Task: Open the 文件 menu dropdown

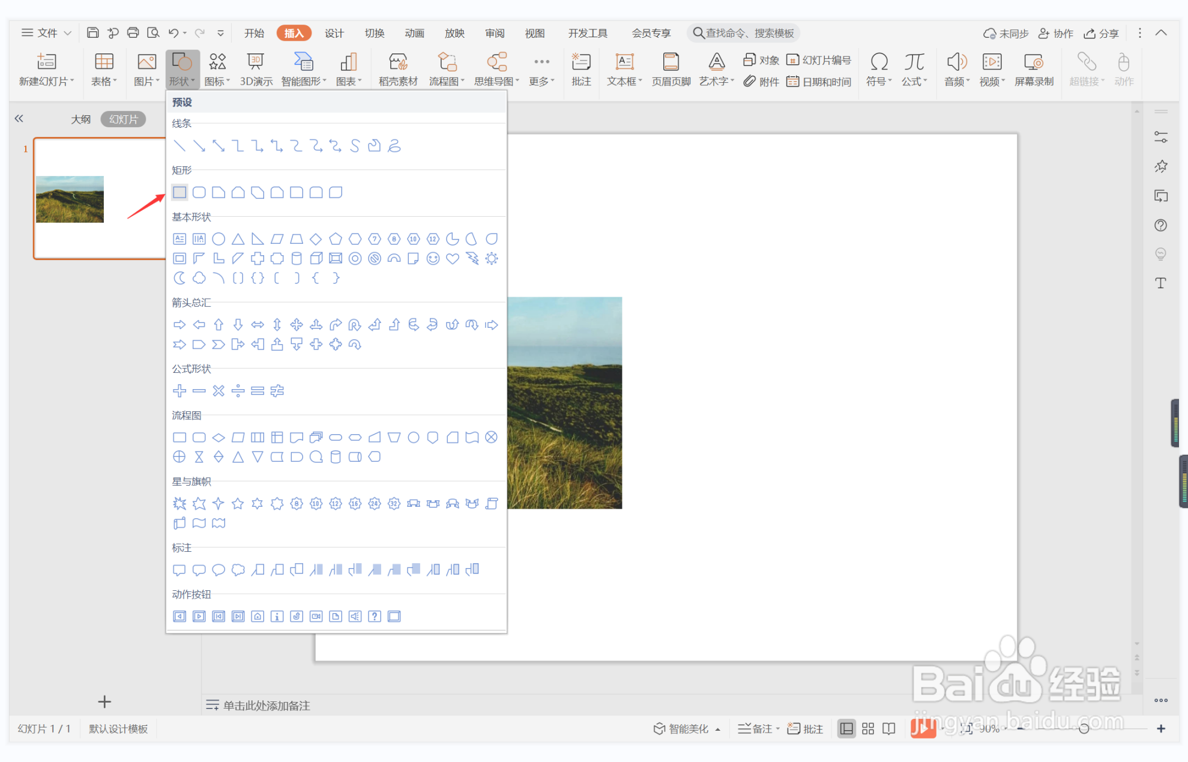Action: point(47,33)
